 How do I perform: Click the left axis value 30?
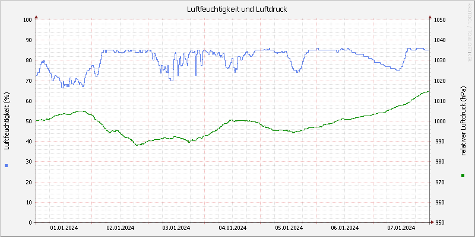[28, 162]
